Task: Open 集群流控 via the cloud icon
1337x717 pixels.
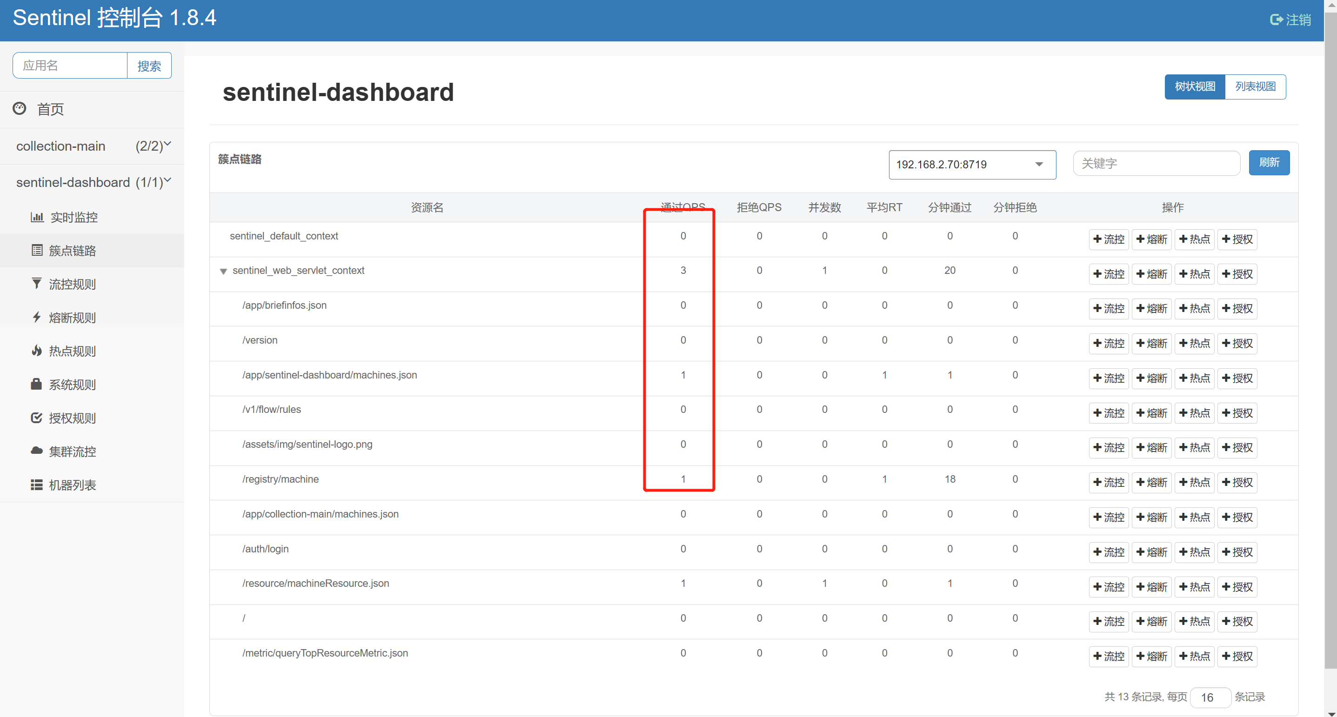Action: [x=36, y=451]
